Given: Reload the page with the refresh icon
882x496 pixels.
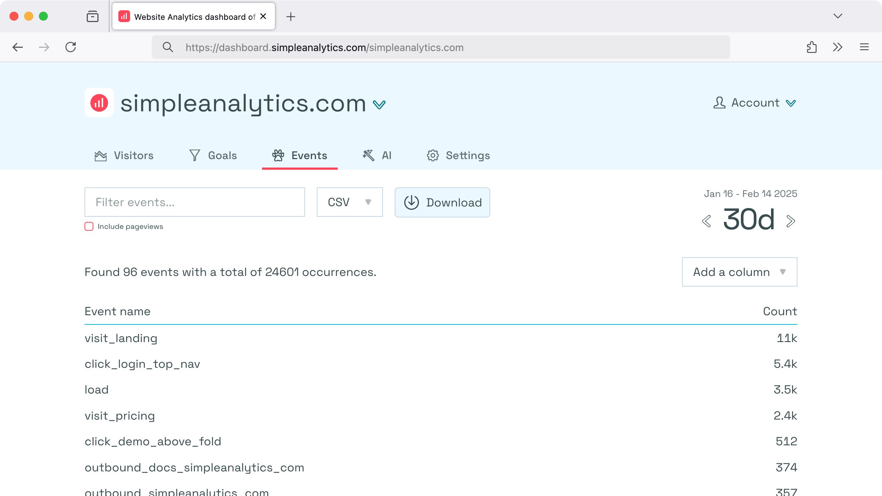Looking at the screenshot, I should pos(71,47).
